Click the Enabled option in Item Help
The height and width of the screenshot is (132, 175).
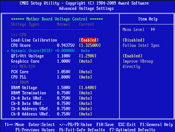(x=132, y=56)
